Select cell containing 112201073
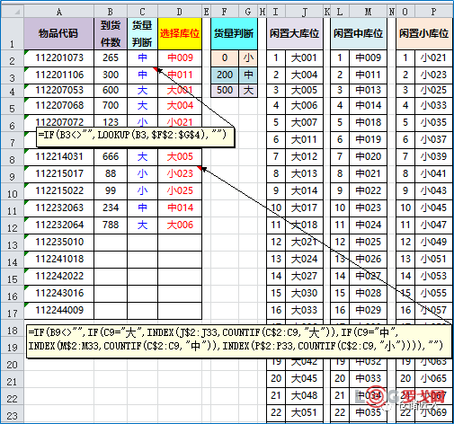The height and width of the screenshot is (424, 454). [58, 57]
